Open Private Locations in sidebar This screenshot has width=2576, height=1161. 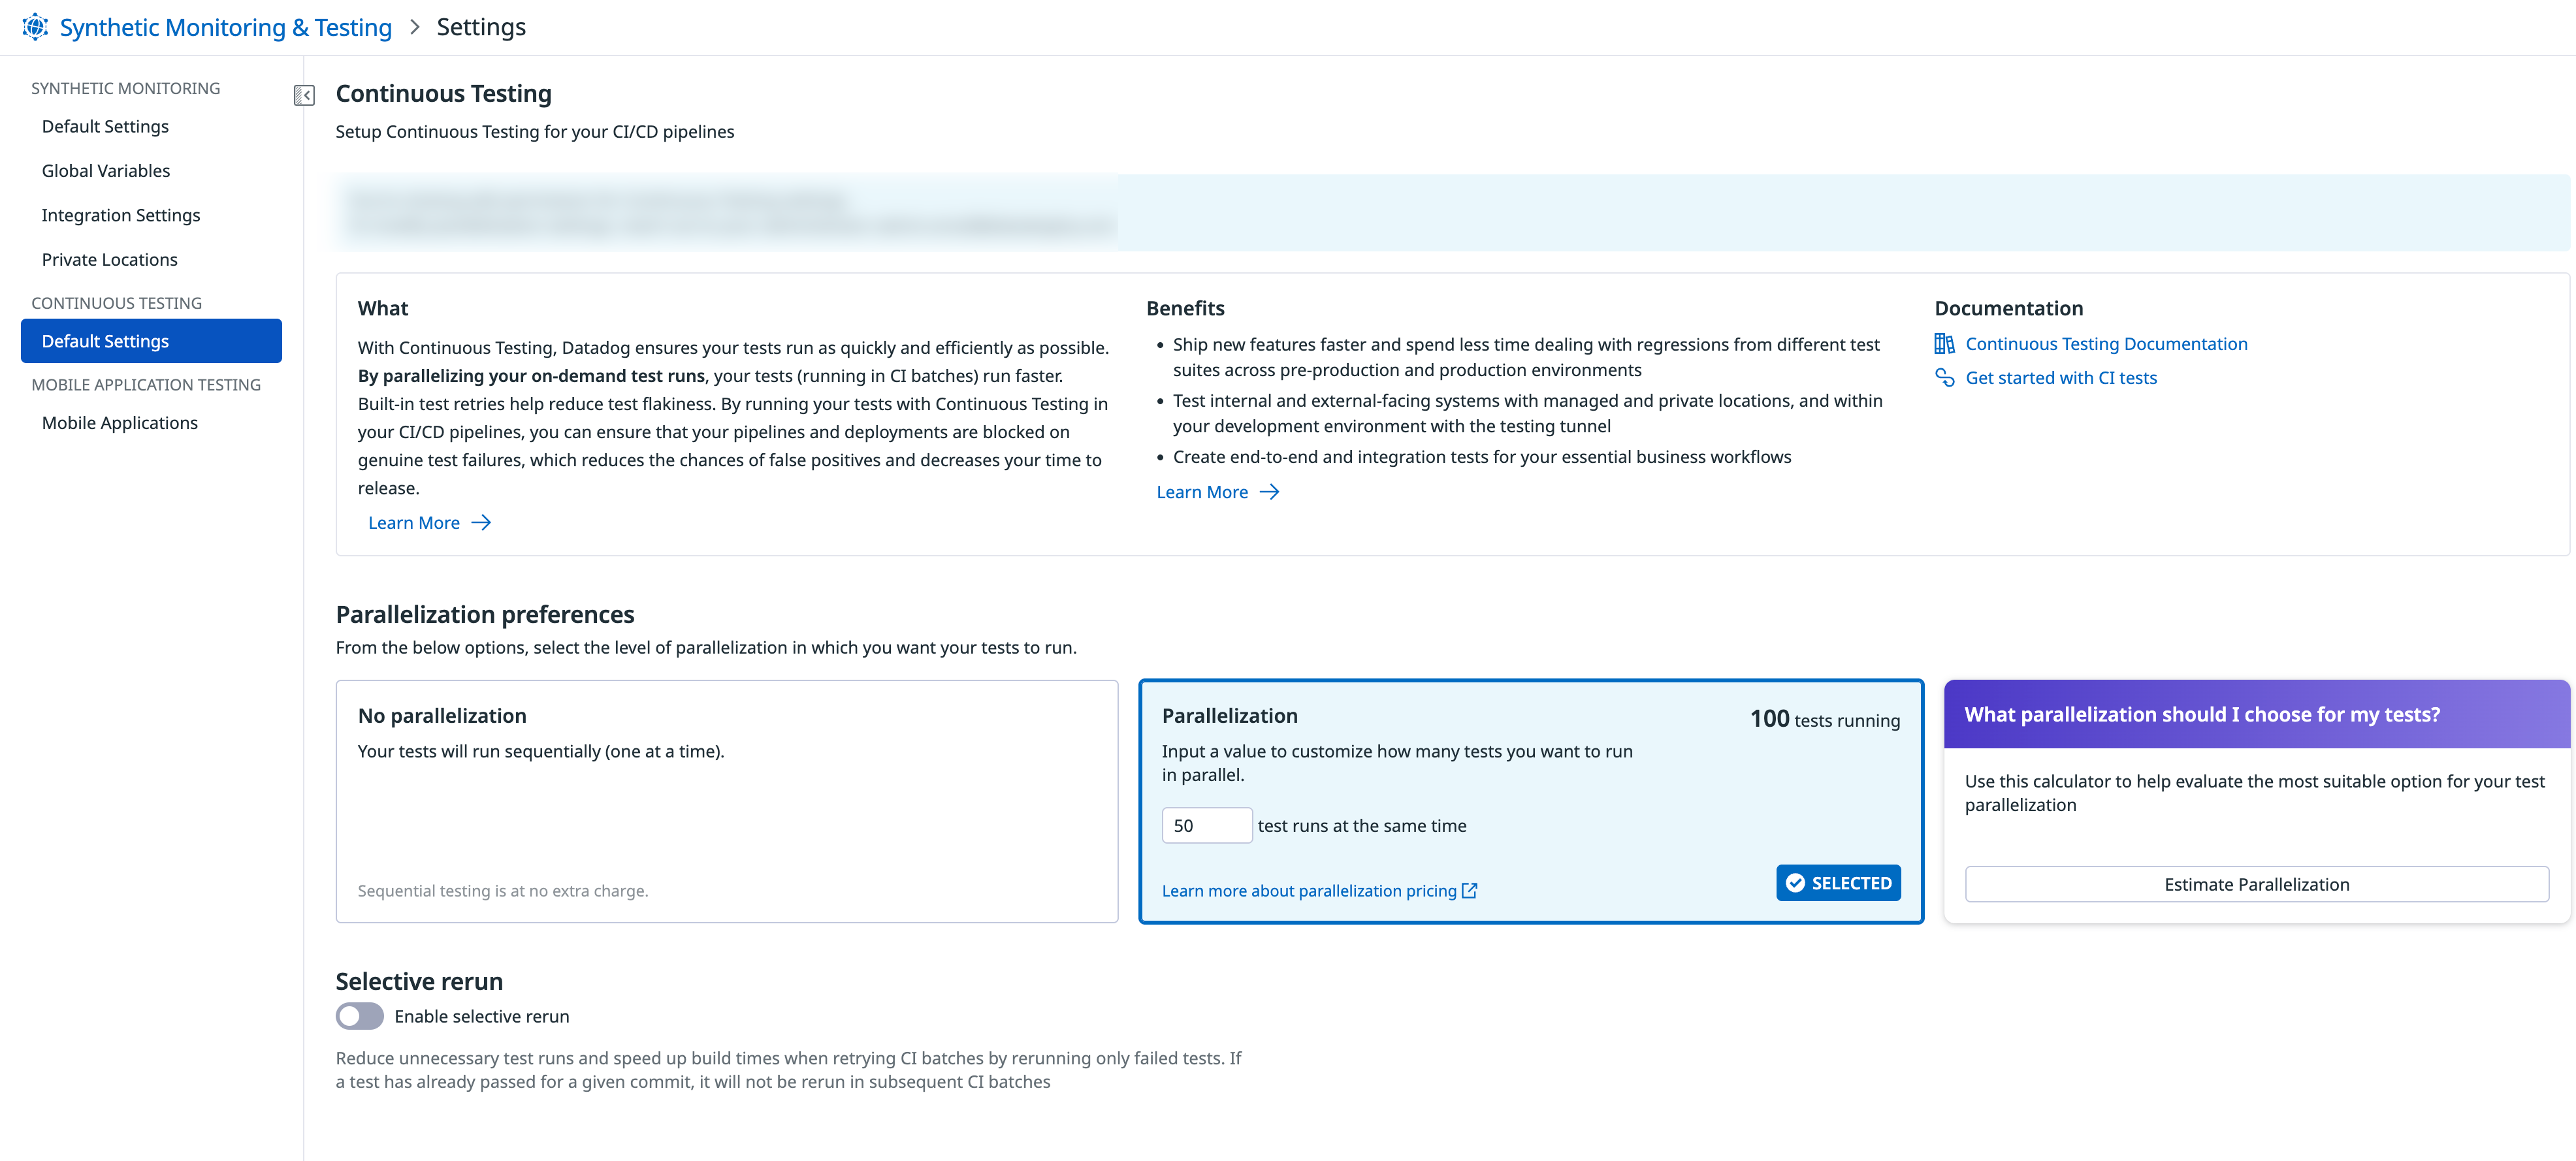pos(110,260)
